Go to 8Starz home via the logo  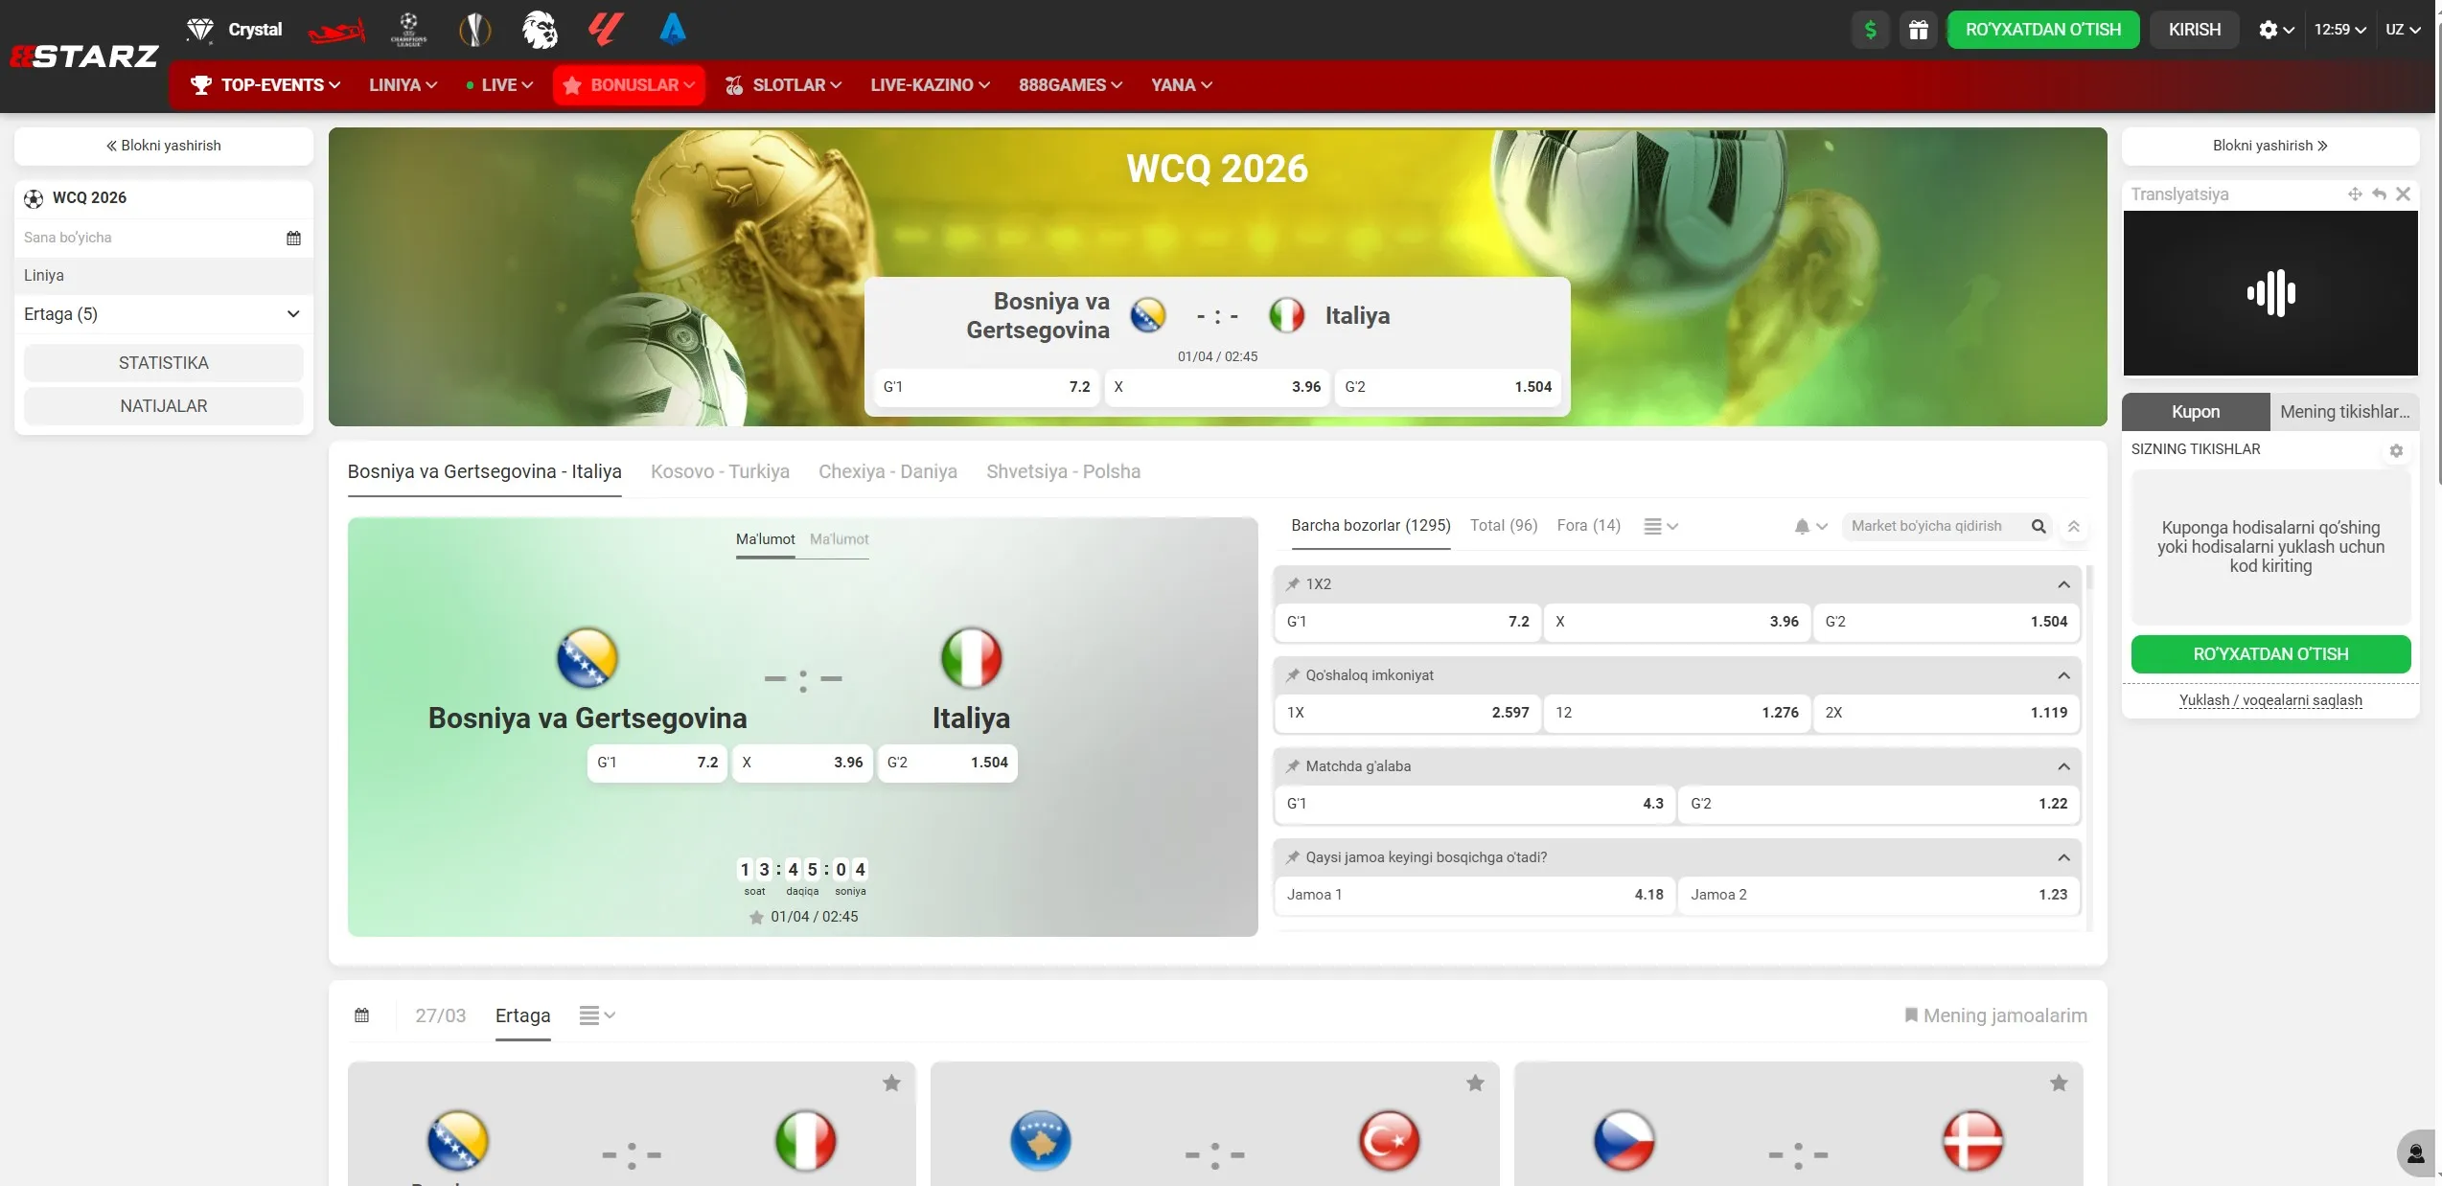point(84,57)
